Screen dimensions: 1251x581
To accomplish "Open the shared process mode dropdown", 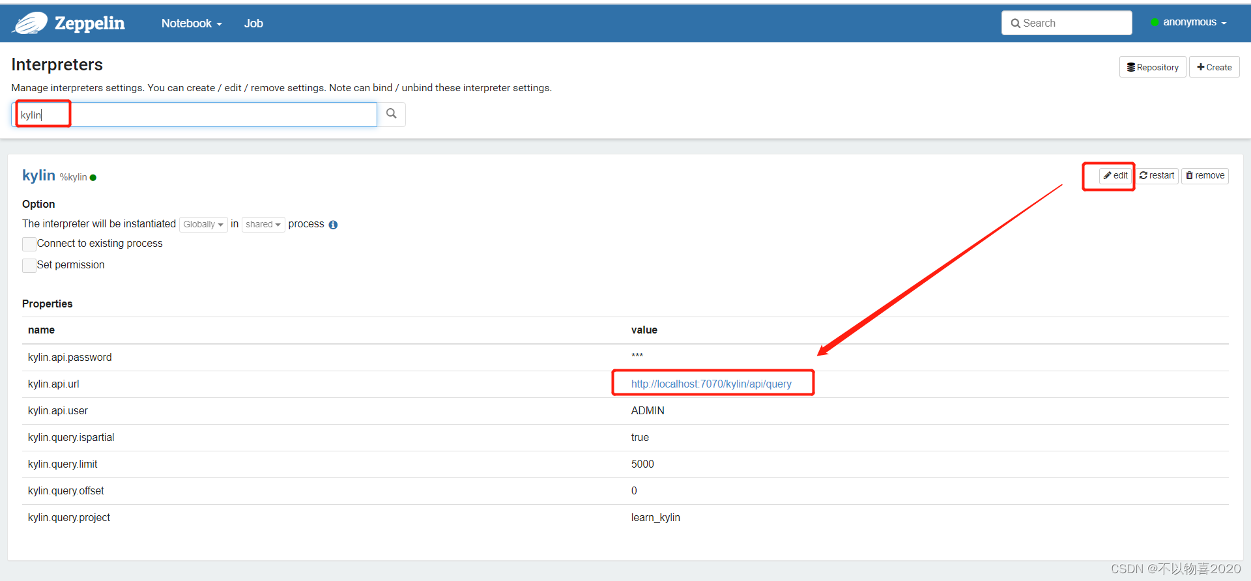I will [263, 224].
